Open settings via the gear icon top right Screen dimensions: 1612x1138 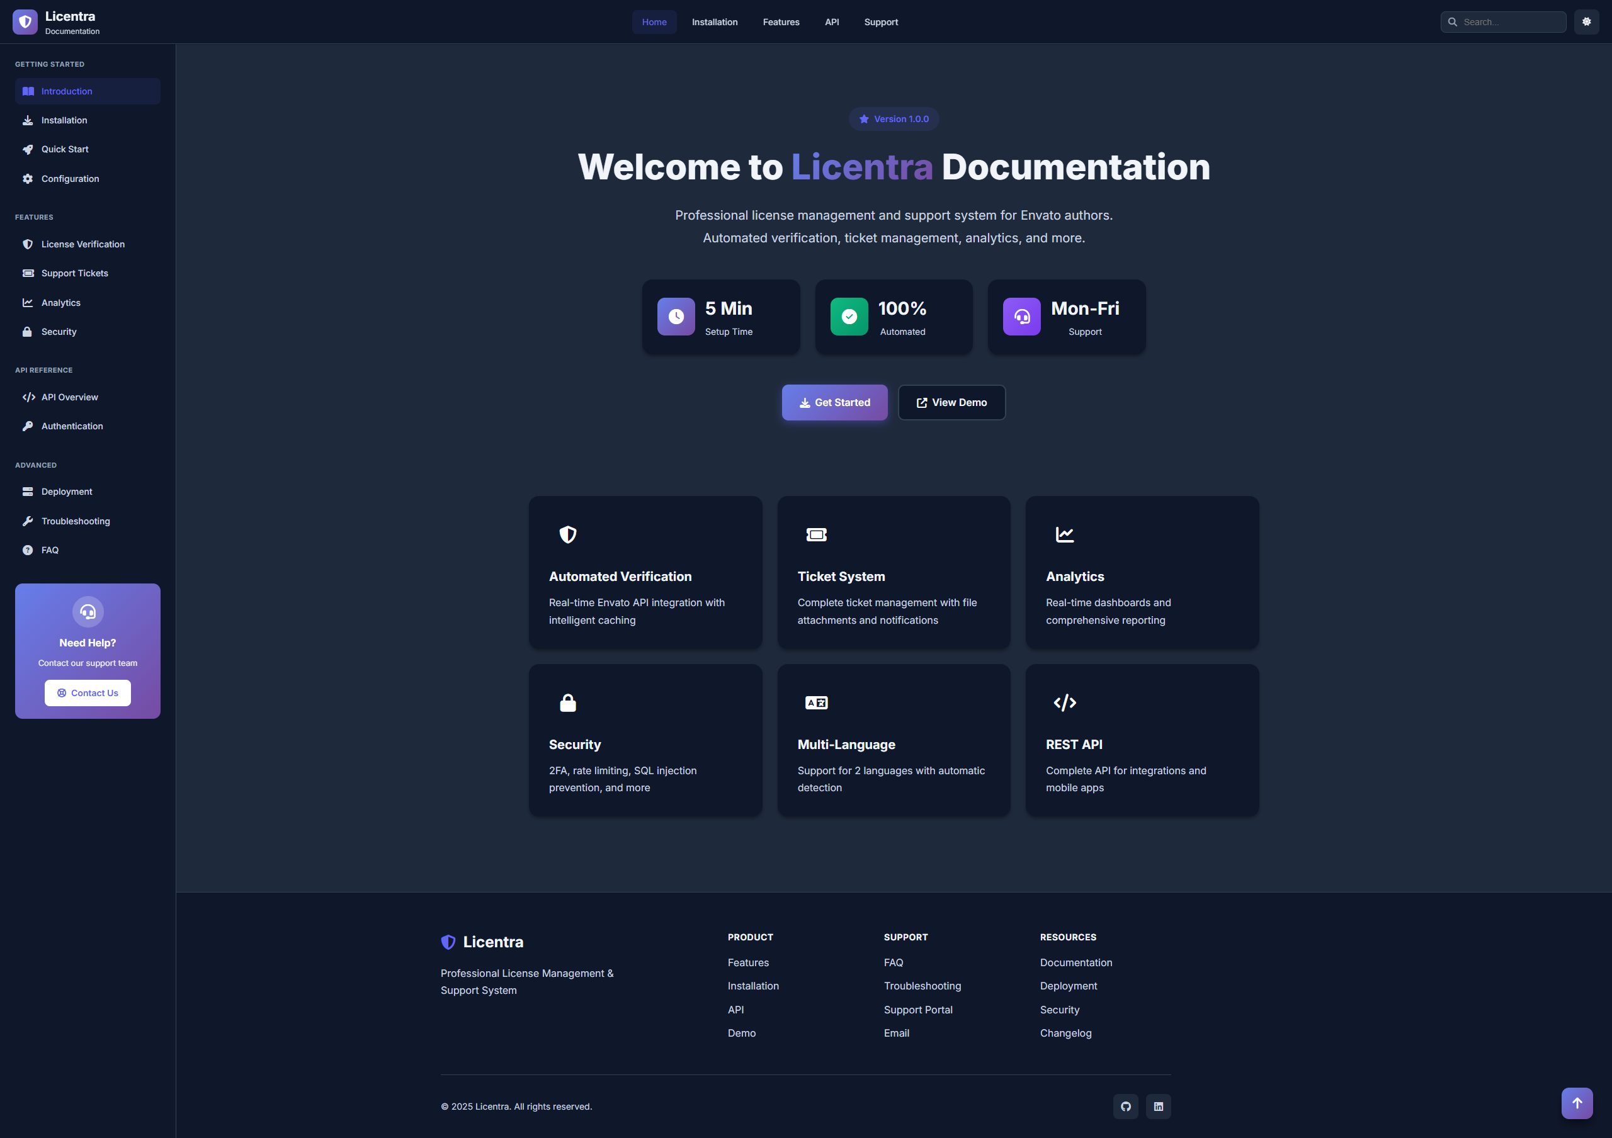(1586, 21)
